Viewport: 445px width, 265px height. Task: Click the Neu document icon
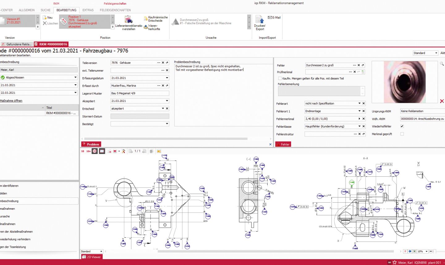[45, 18]
